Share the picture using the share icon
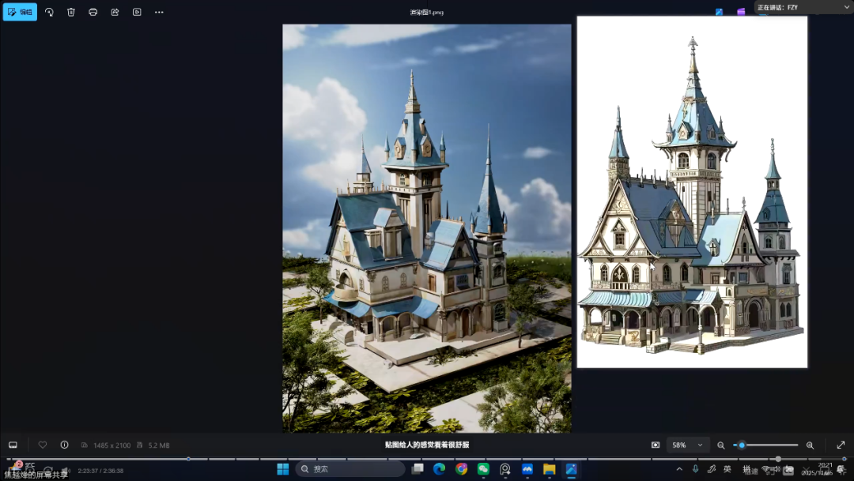 coord(115,12)
